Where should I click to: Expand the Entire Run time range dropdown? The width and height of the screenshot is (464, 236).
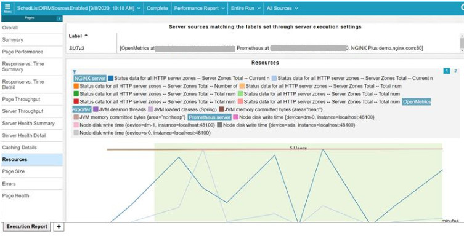[x=245, y=8]
